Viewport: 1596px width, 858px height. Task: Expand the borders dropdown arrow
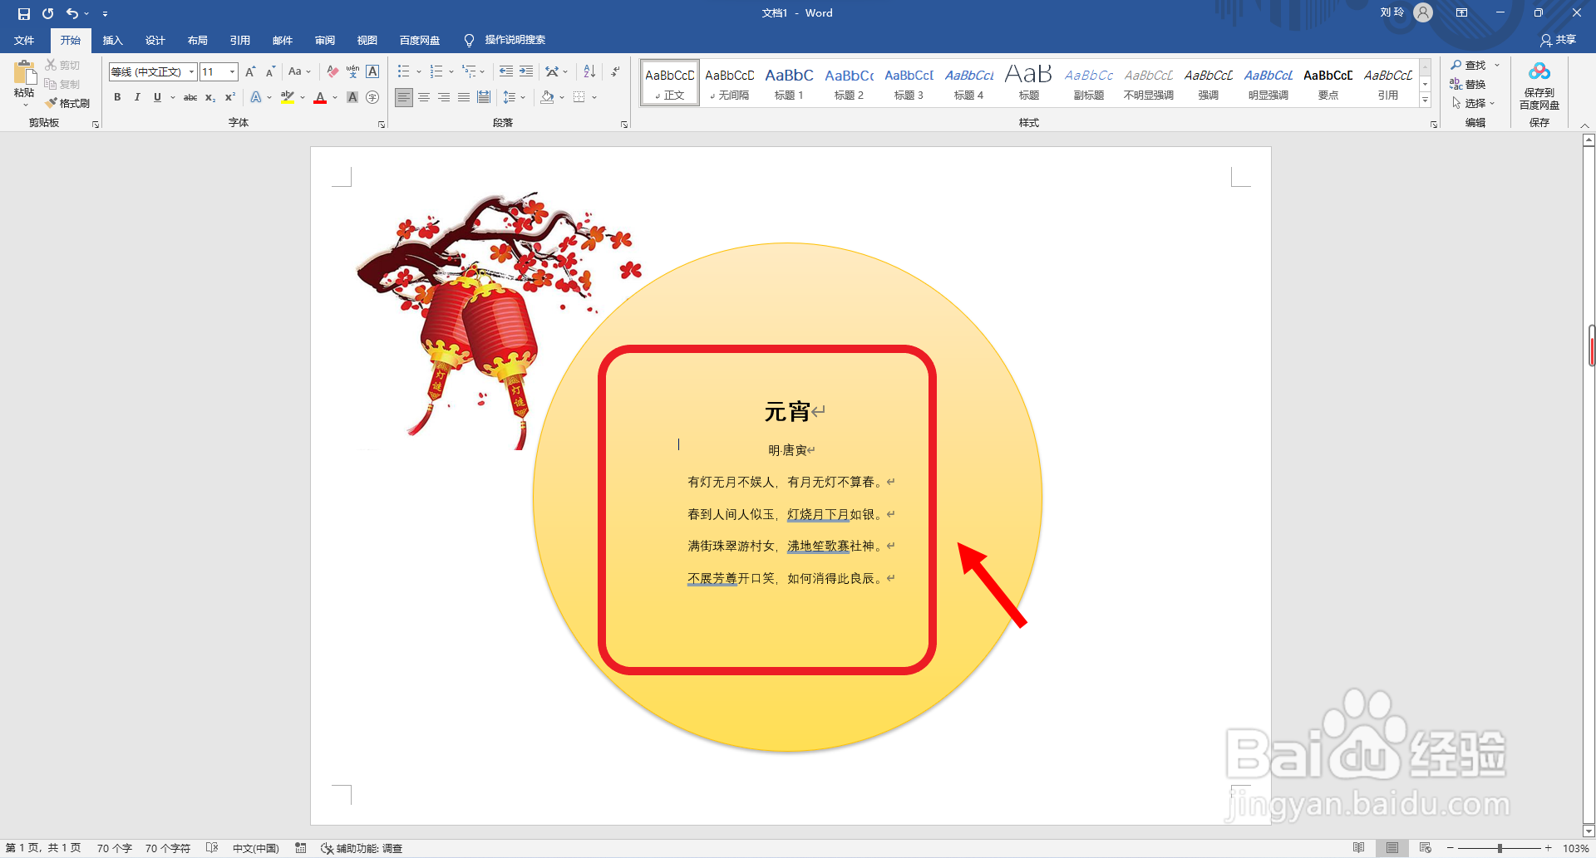click(594, 97)
